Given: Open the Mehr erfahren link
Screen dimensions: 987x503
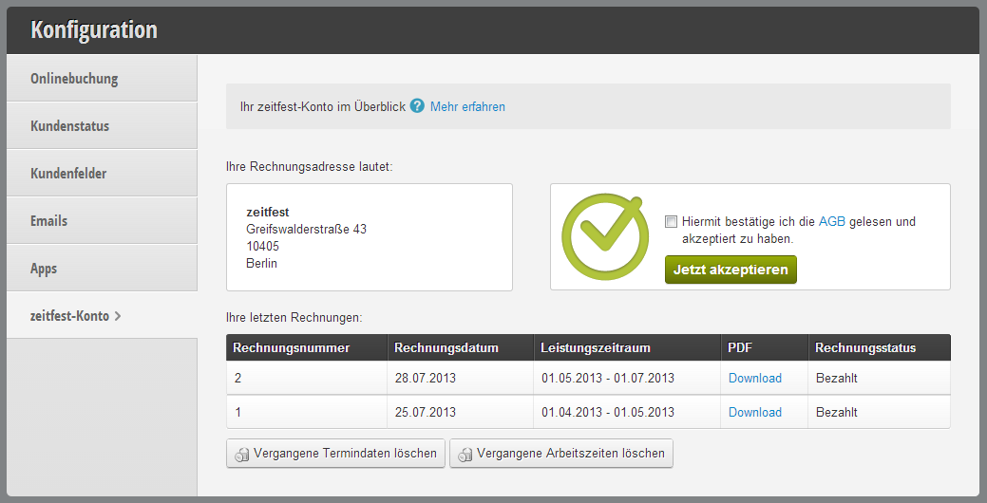Looking at the screenshot, I should pyautogui.click(x=467, y=107).
